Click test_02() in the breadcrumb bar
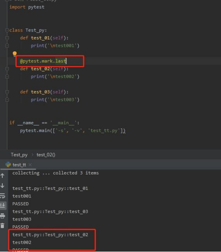Screen dimensions: 221x252 46,155
